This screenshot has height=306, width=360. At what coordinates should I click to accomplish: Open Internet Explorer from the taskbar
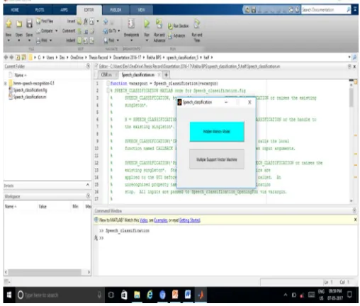click(x=150, y=295)
